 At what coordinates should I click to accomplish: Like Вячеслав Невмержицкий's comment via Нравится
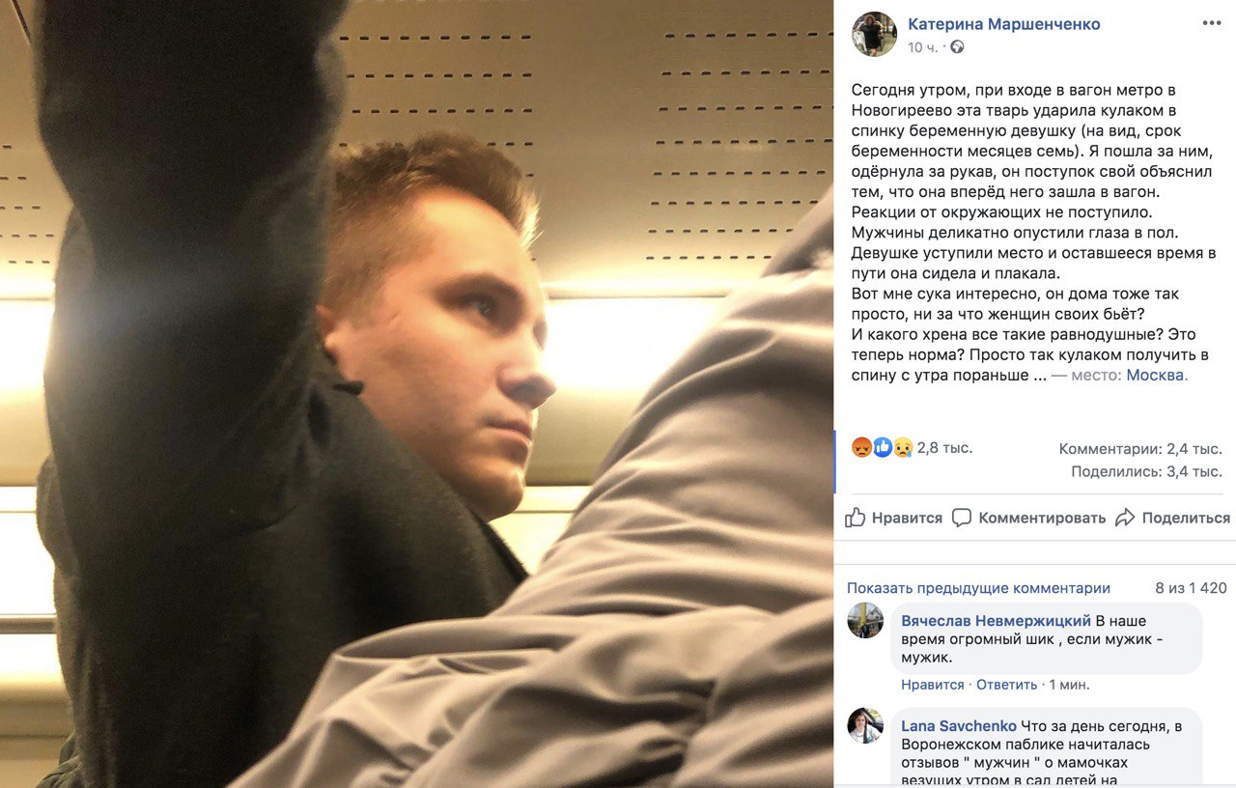coord(933,685)
